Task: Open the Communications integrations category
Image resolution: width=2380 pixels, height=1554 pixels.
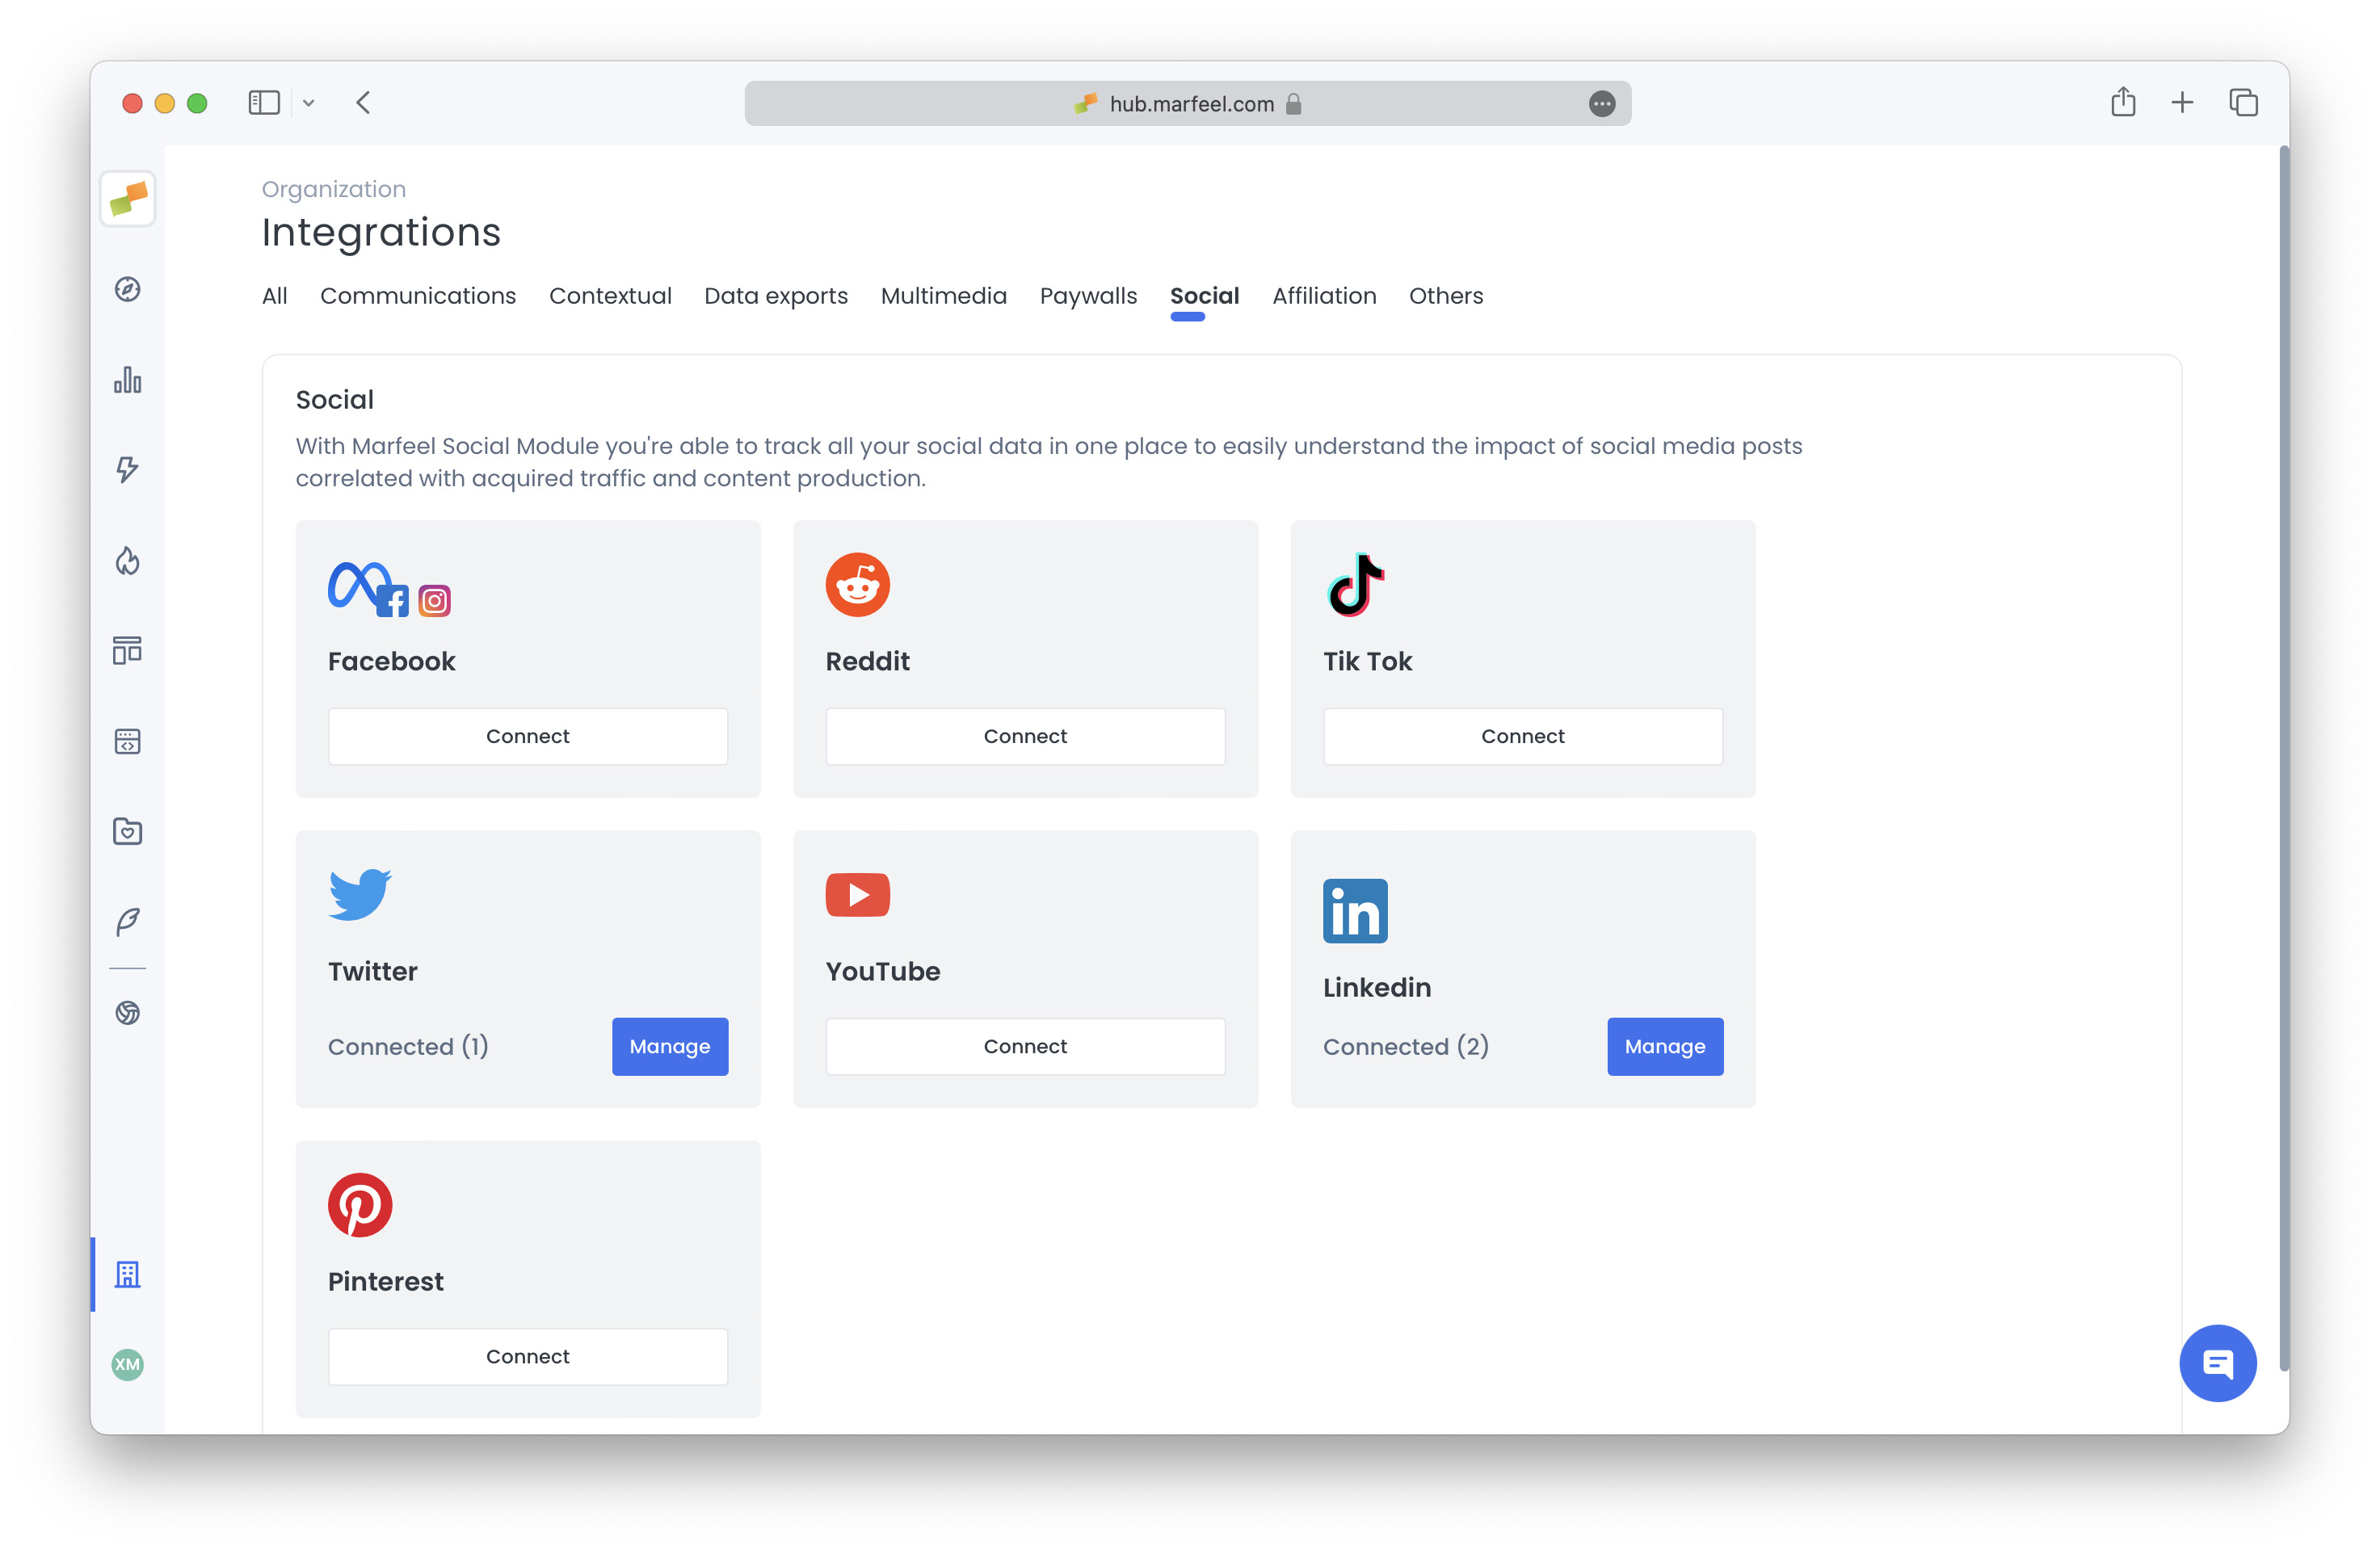Action: pyautogui.click(x=418, y=296)
